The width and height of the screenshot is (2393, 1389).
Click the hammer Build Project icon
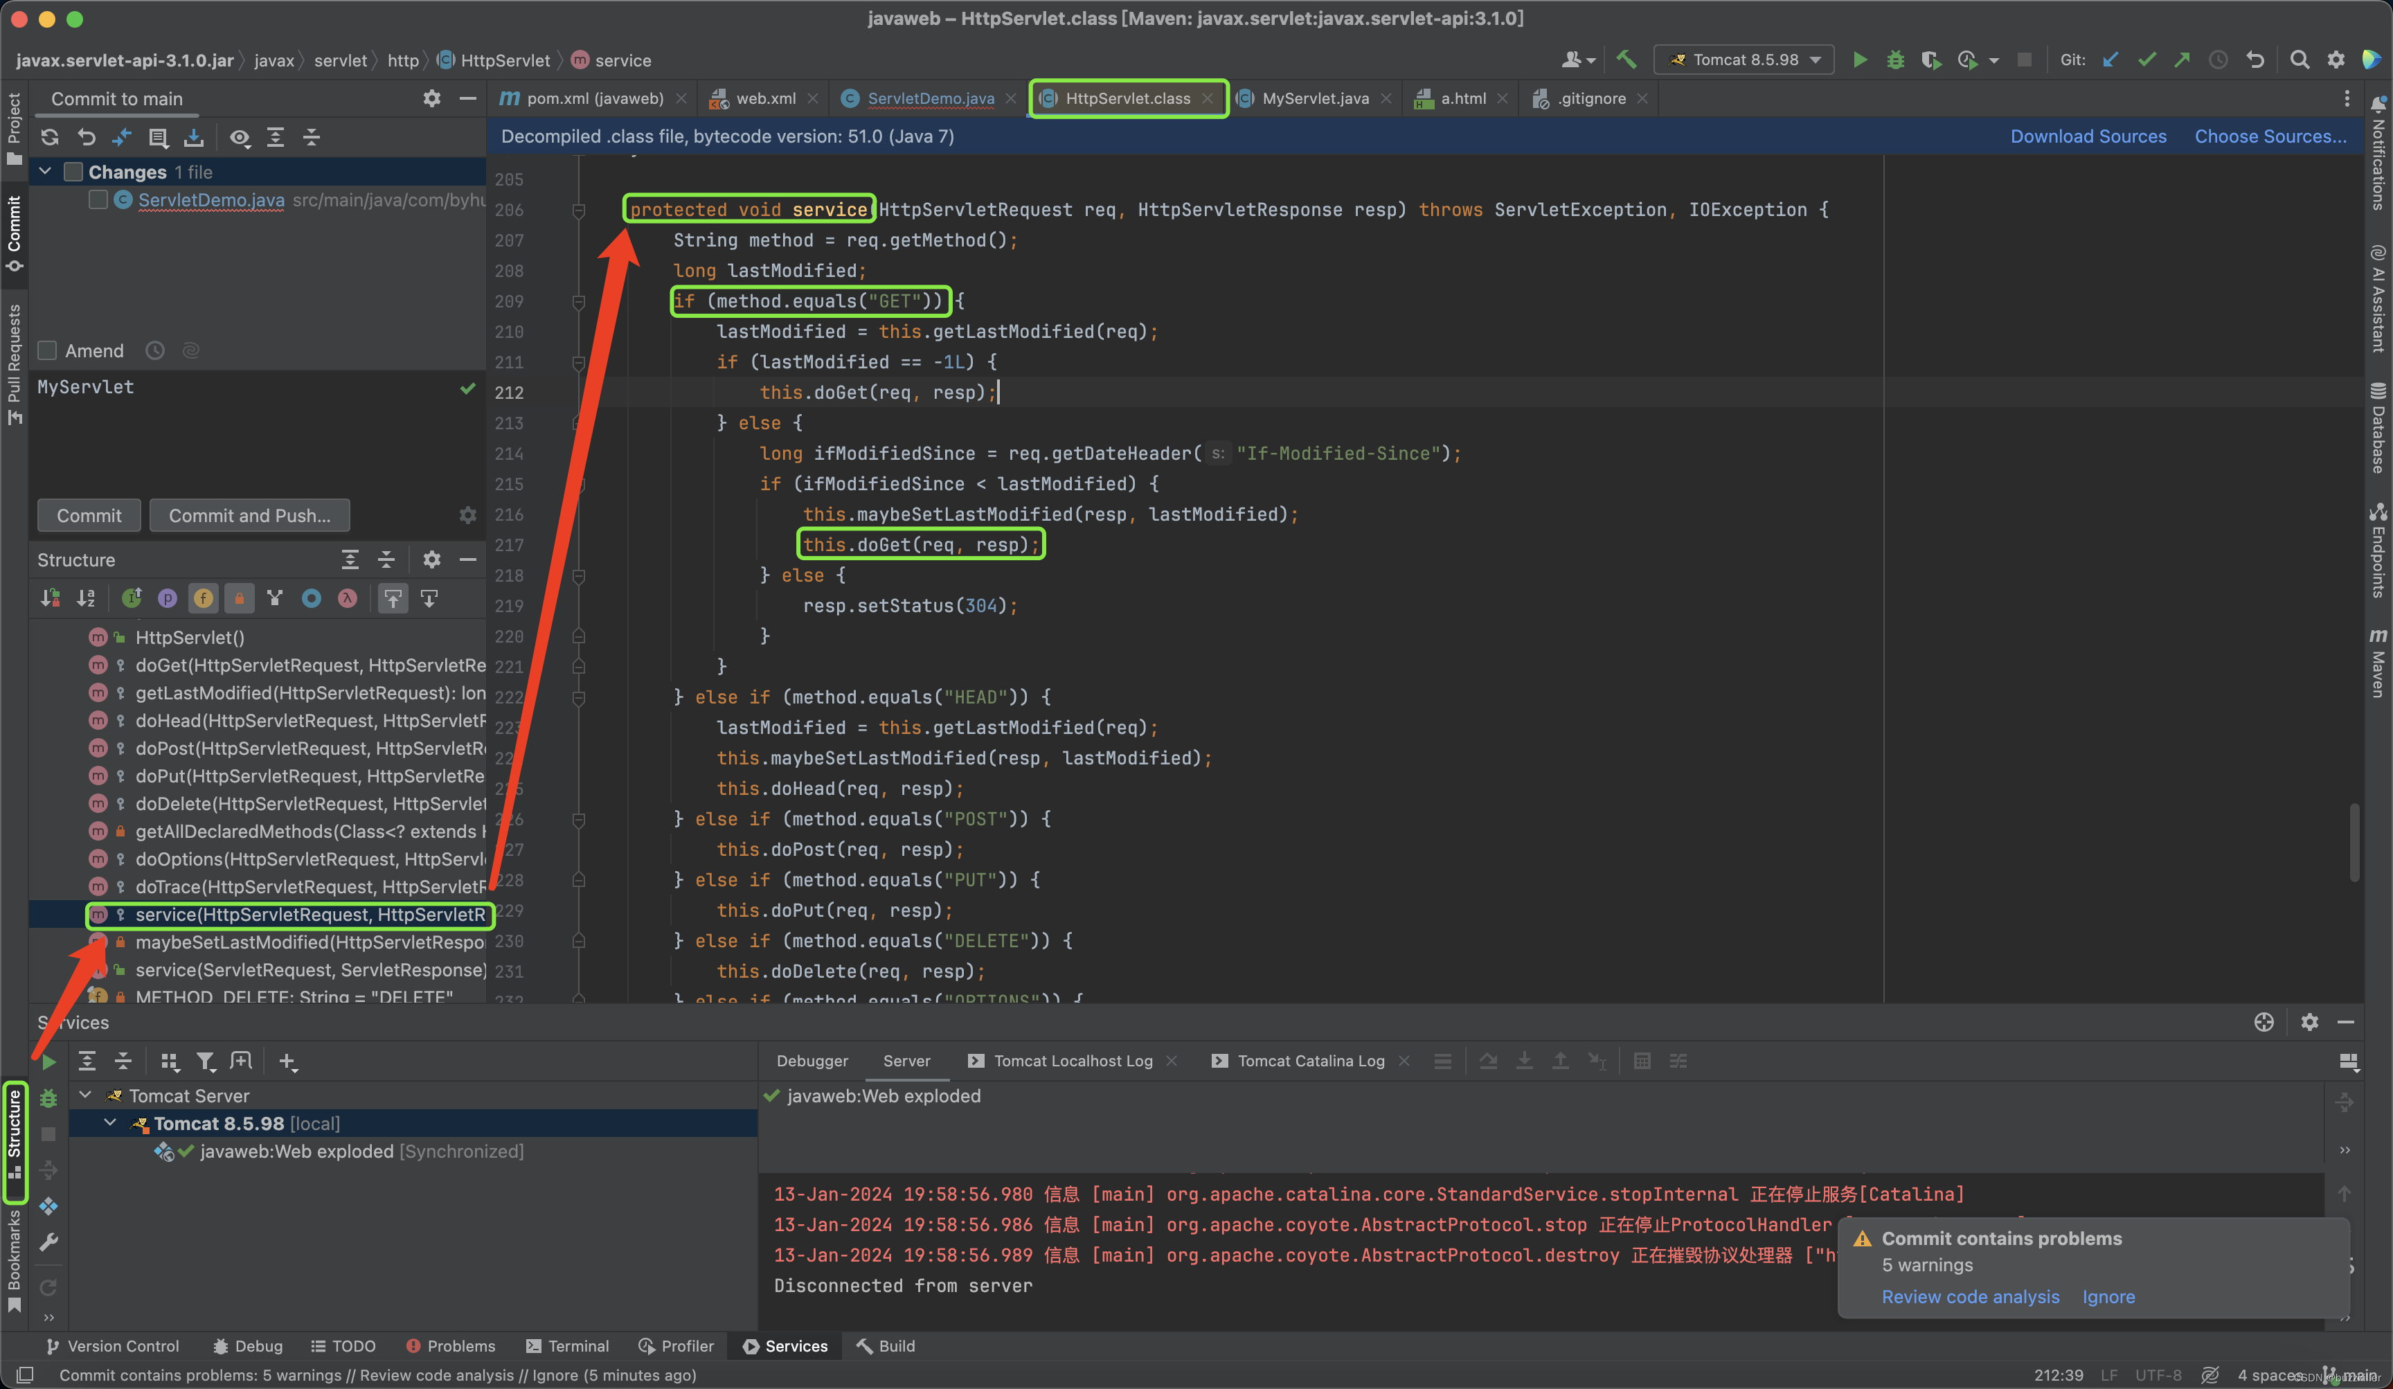pyautogui.click(x=1626, y=60)
